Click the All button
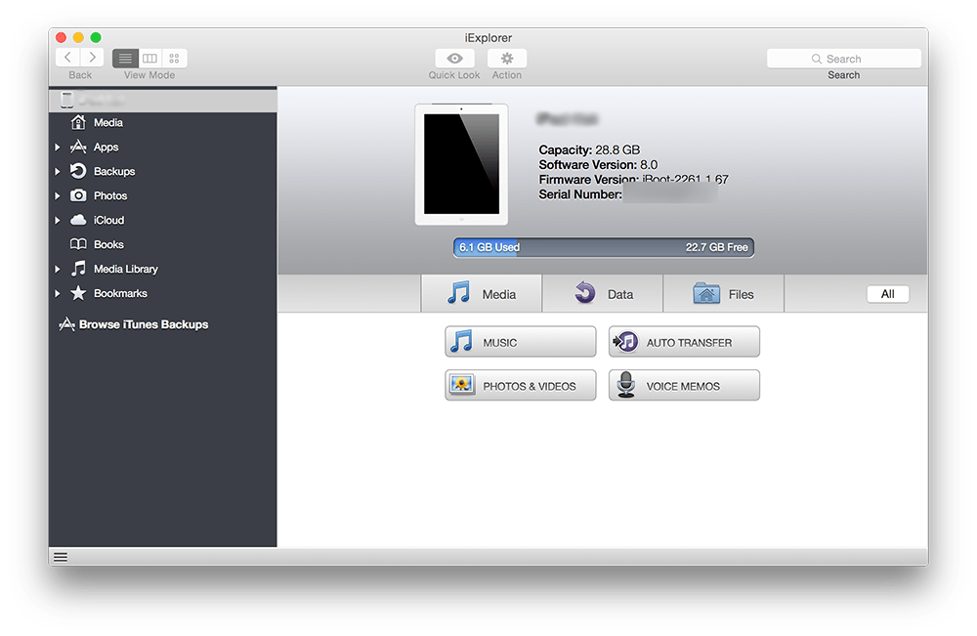 click(888, 294)
